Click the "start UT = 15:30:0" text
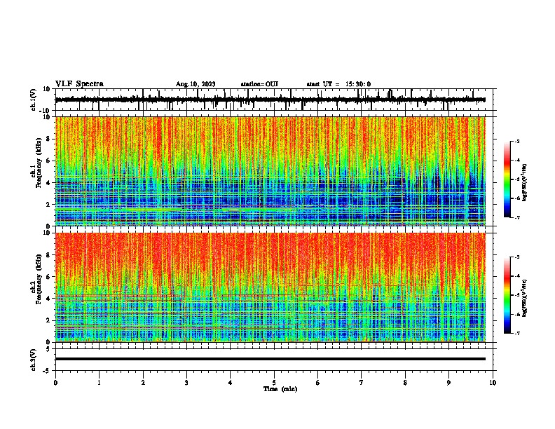555x429 pixels. coord(338,84)
